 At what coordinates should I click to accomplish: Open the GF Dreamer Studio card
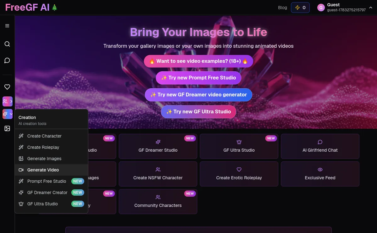pos(158,146)
